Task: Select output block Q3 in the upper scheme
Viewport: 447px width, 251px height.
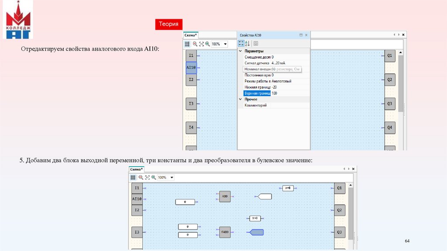Action: coord(390,104)
